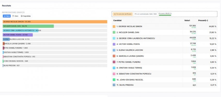This screenshot has height=97, width=221.
Task: Click green swatch for John-Ion Banu-Muscel
Action: [x=114, y=80]
